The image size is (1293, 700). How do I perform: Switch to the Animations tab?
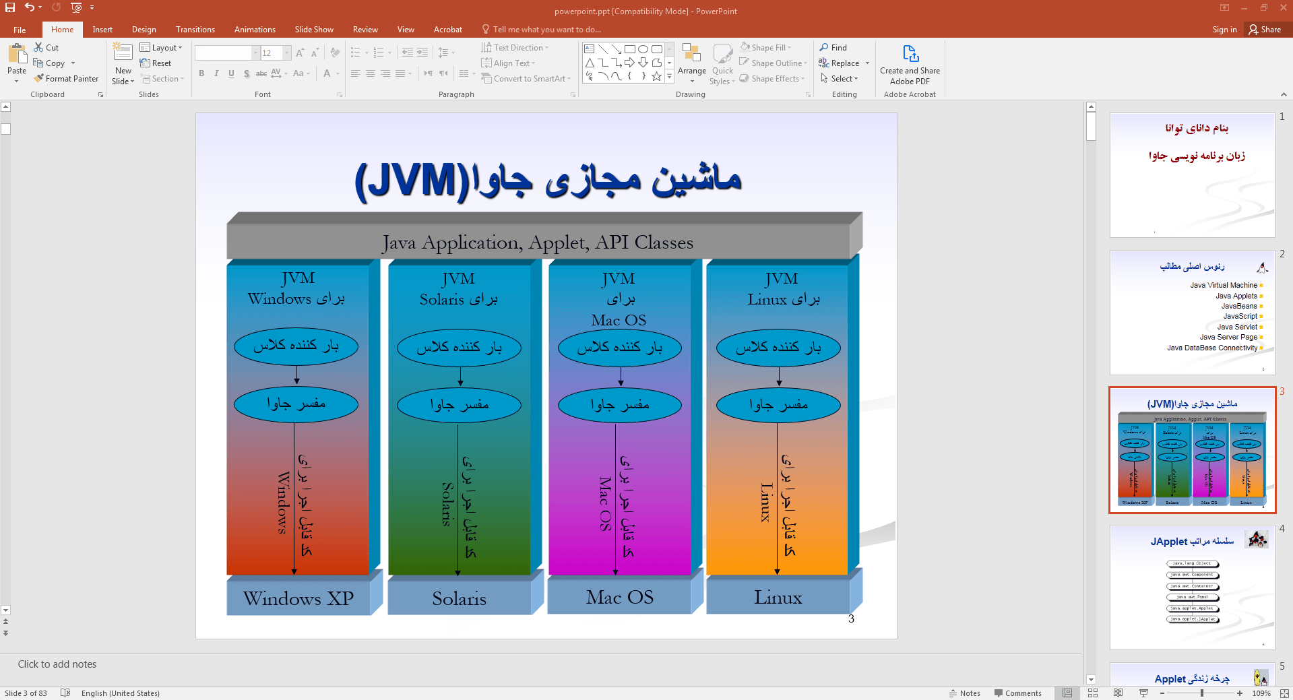pos(255,30)
